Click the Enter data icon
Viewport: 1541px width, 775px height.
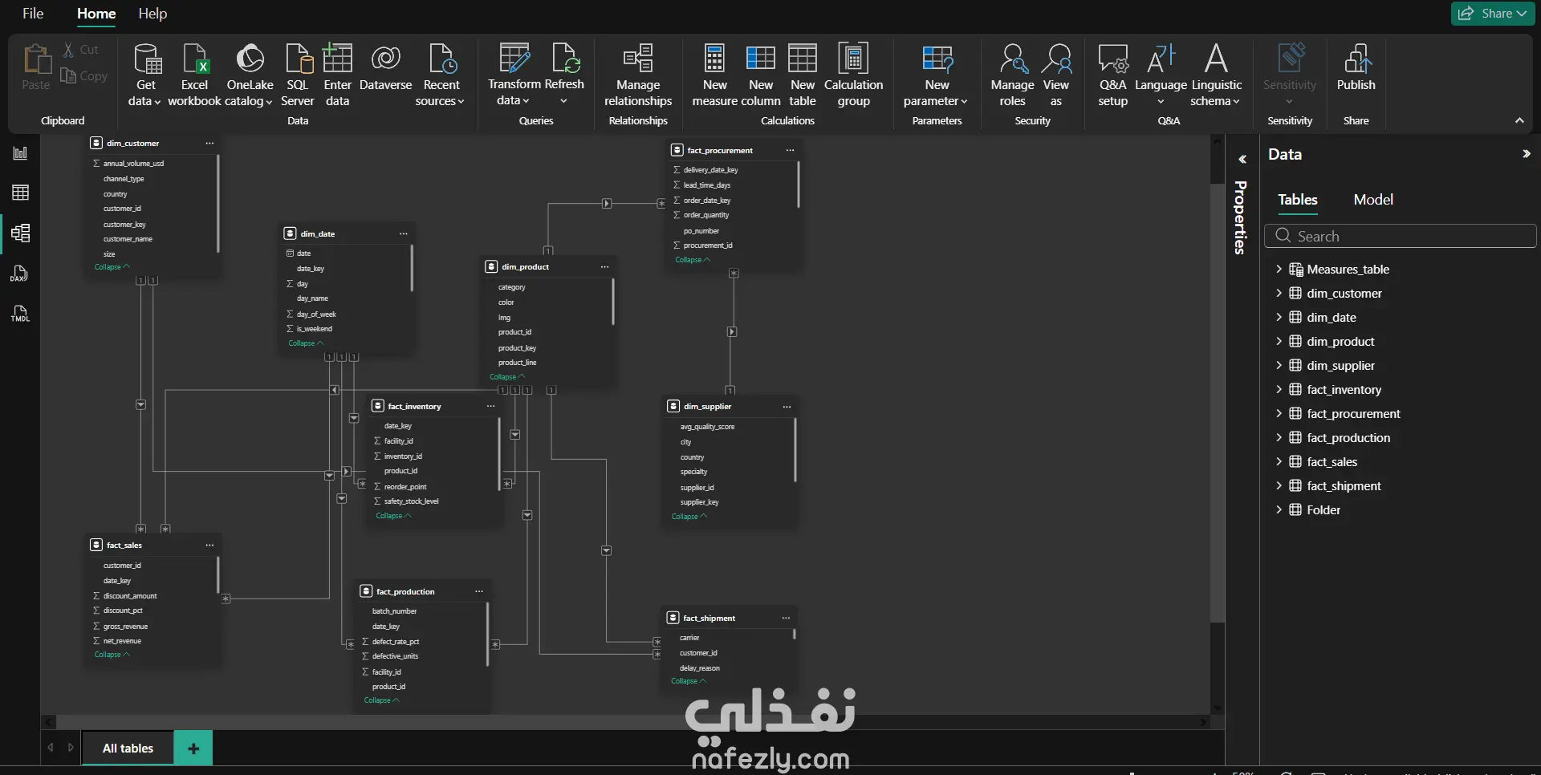pos(337,59)
